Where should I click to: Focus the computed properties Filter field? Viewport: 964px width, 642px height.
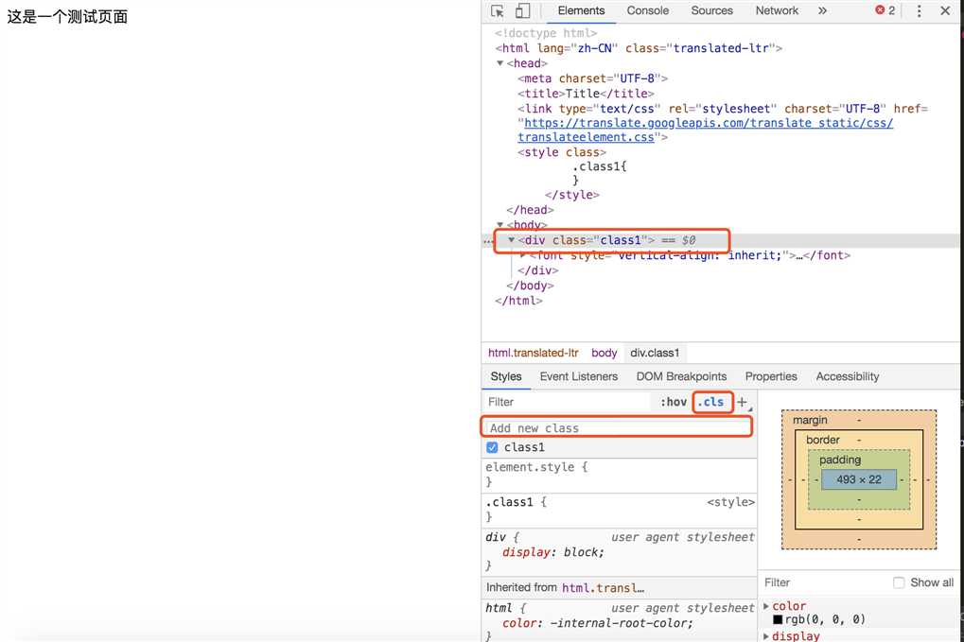tap(825, 582)
